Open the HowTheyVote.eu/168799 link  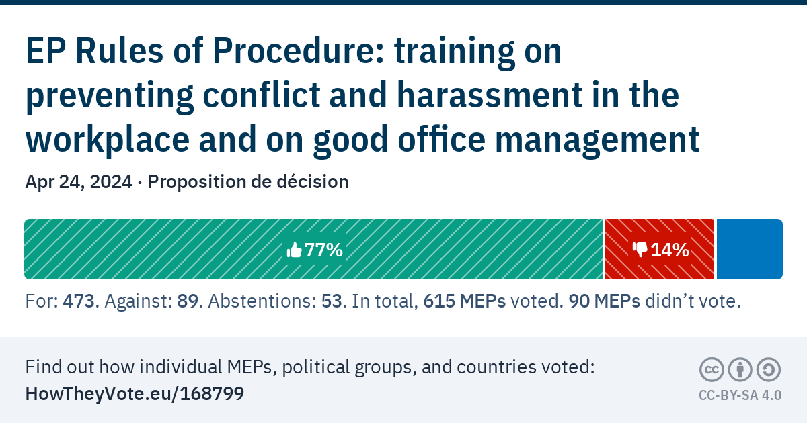coord(134,394)
